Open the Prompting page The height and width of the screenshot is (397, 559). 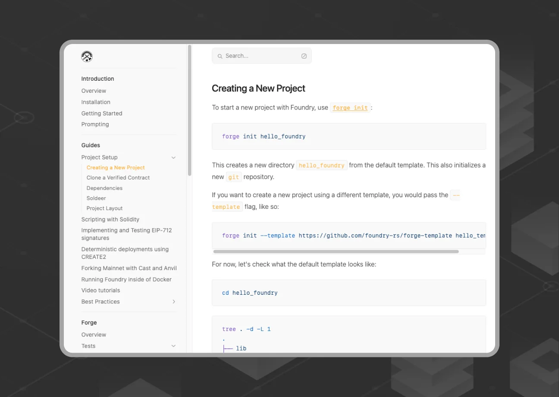click(95, 124)
